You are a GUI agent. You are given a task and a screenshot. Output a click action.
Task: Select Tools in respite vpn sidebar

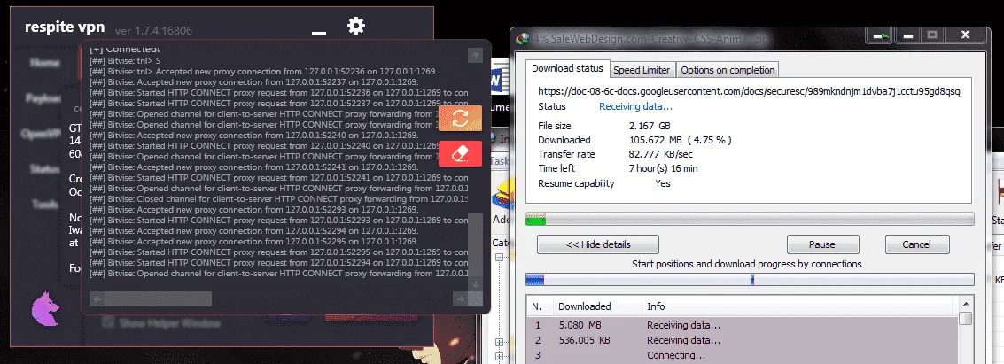[x=45, y=204]
